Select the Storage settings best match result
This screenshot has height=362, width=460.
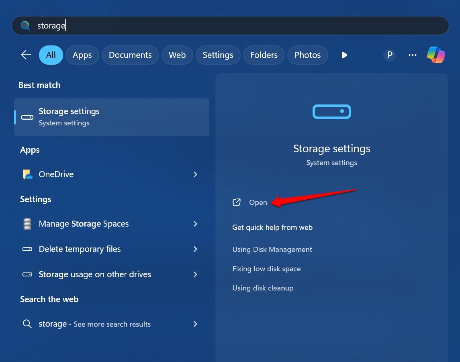click(112, 117)
